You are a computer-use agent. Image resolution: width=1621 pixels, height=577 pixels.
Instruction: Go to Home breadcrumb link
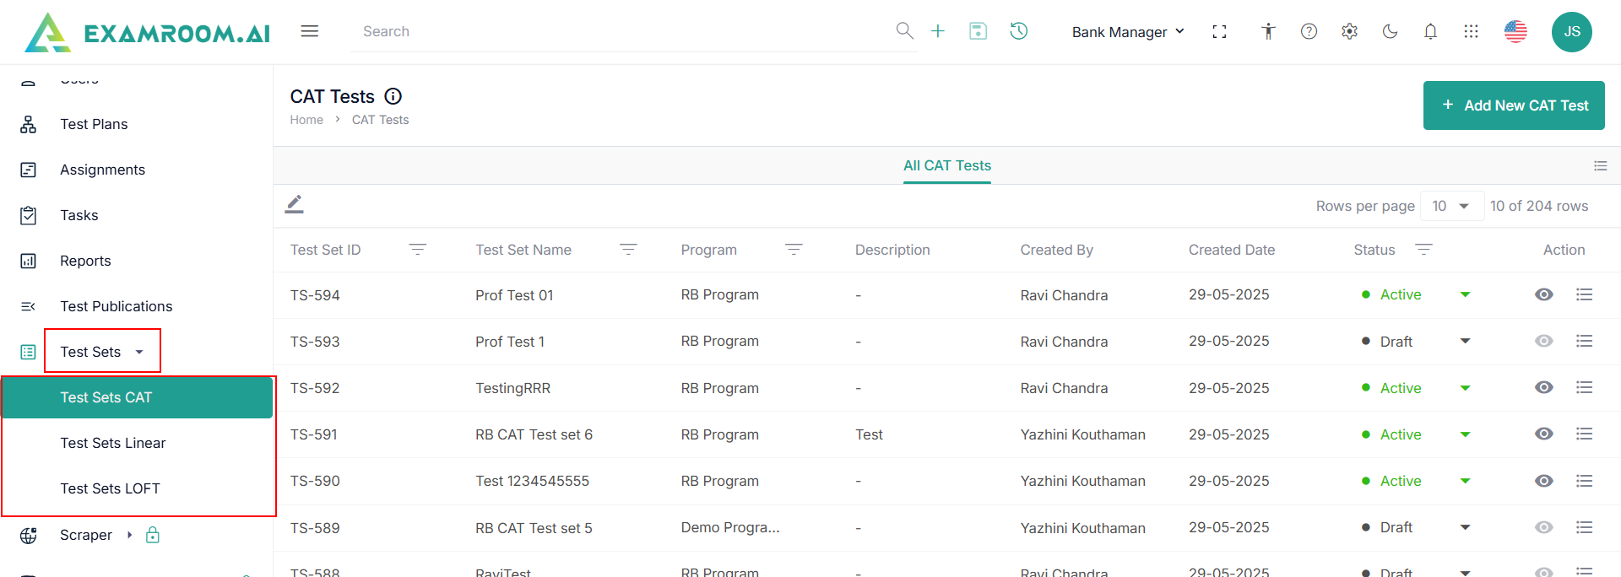[306, 120]
